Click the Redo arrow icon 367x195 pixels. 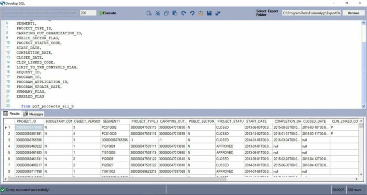tap(192, 13)
